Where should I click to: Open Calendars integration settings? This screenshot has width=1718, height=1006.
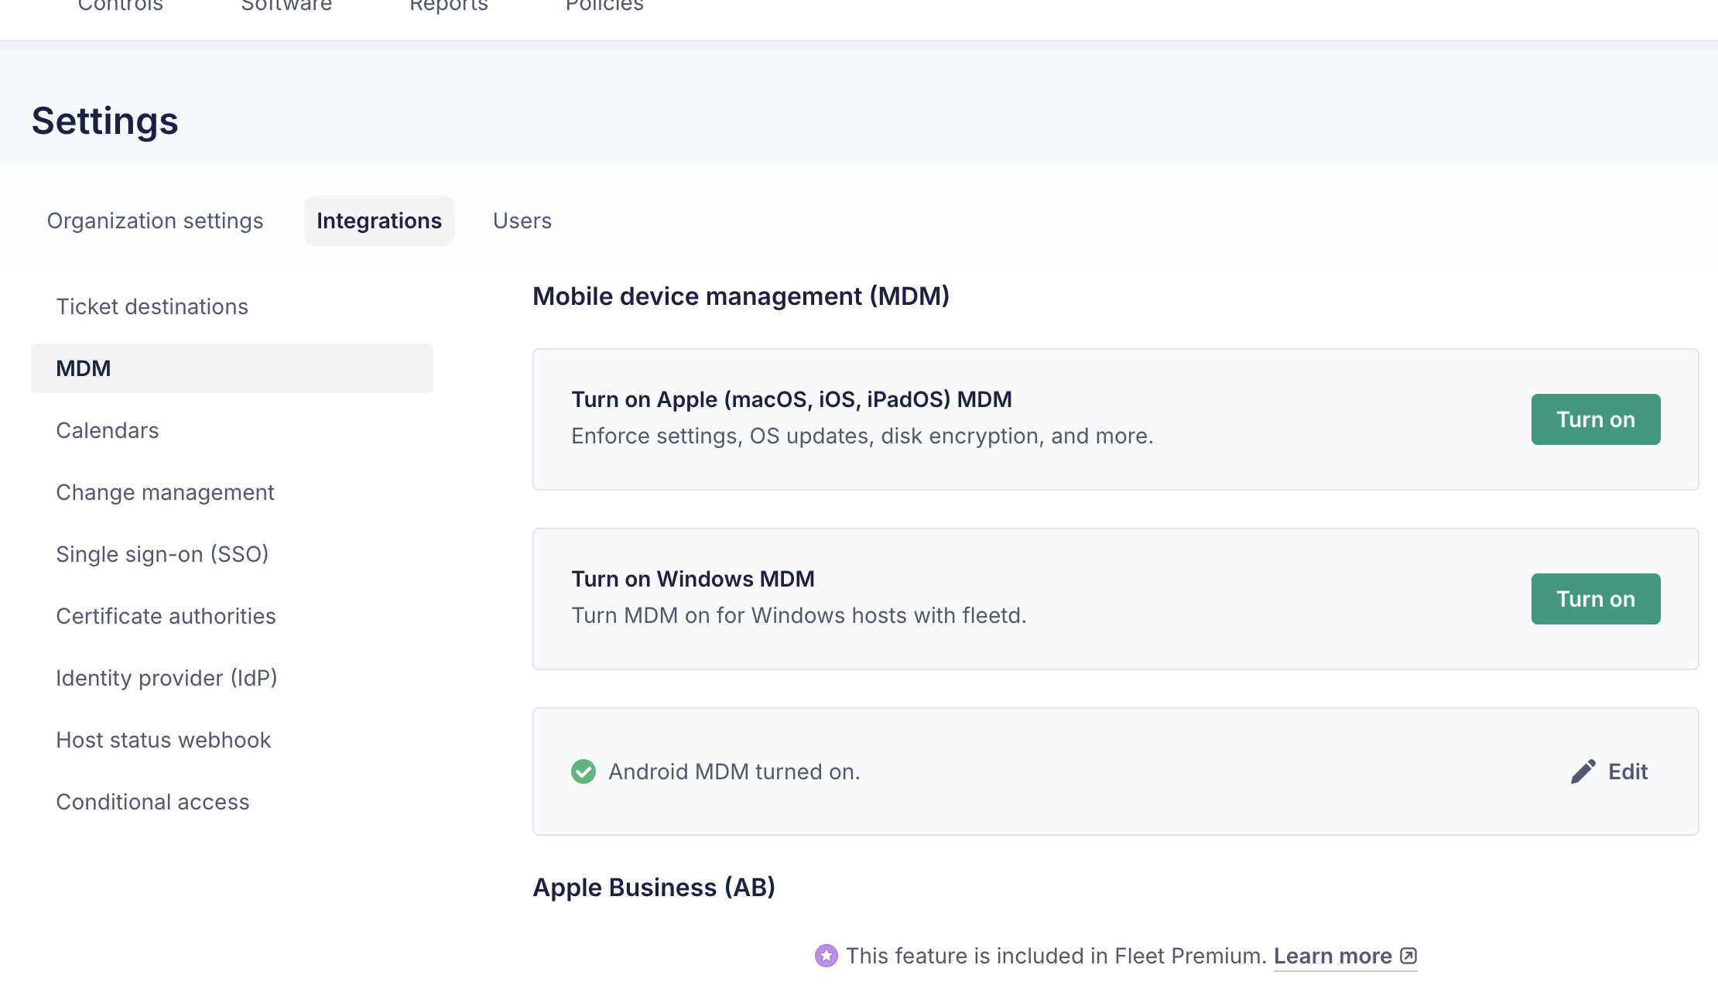pos(232,430)
